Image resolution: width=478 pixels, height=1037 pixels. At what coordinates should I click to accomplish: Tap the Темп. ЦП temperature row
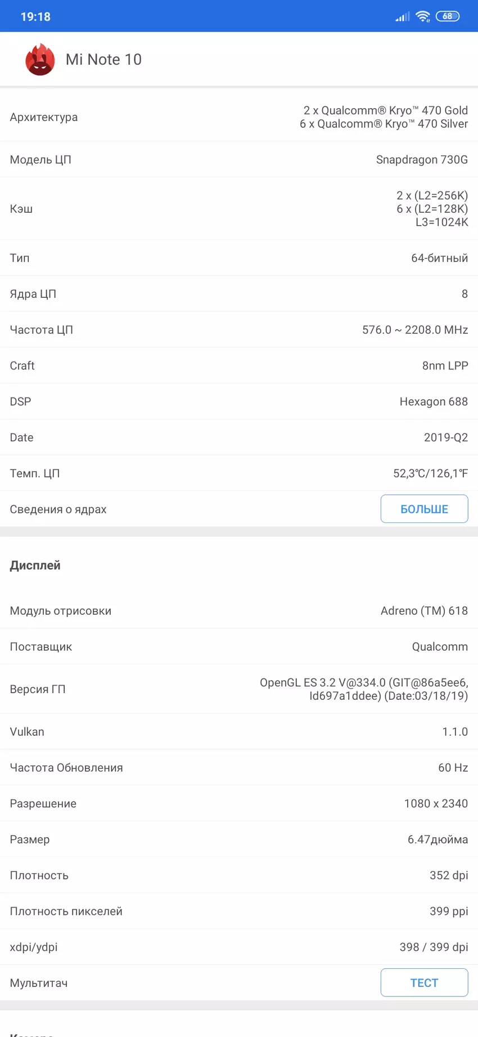click(x=239, y=473)
